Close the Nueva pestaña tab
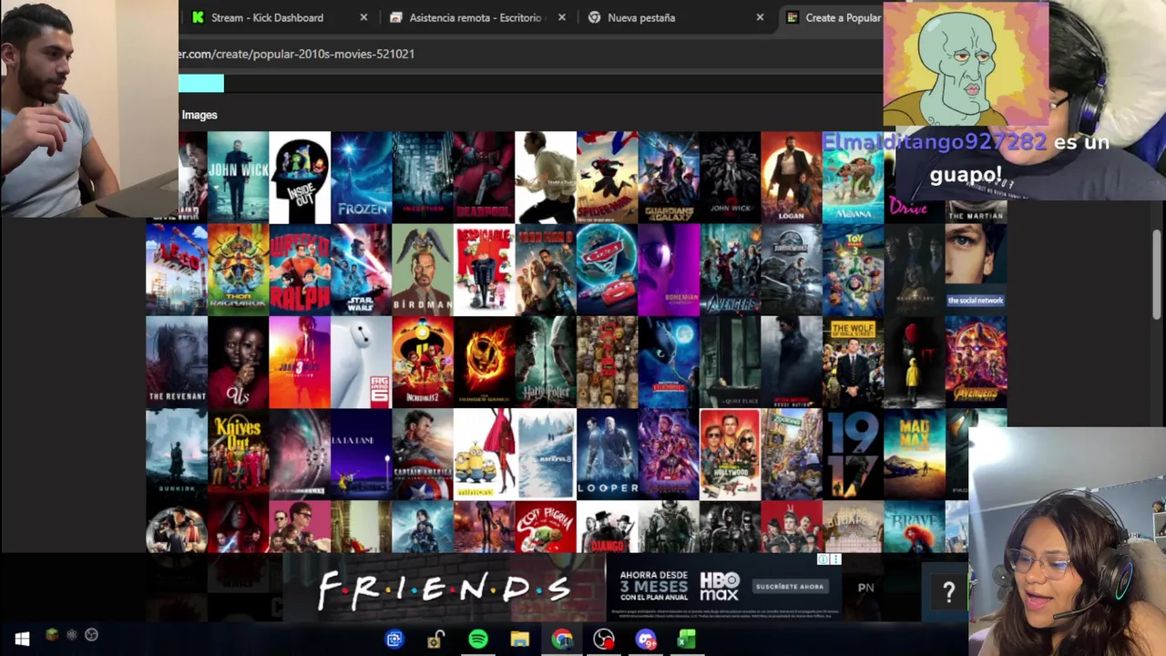The image size is (1166, 656). point(760,17)
